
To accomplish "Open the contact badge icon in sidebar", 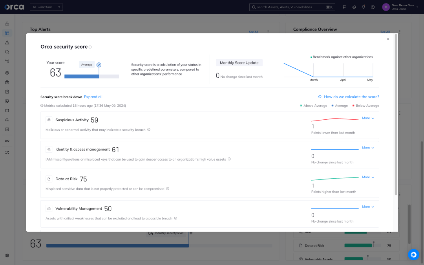I will pos(7,129).
